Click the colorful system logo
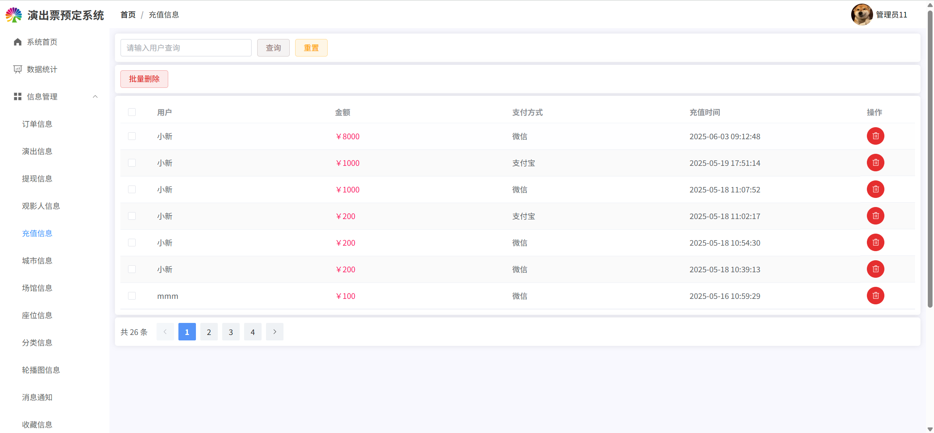The width and height of the screenshot is (934, 433). tap(14, 15)
